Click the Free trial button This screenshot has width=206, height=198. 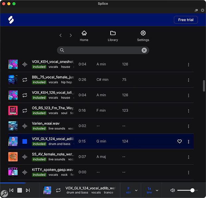(186, 20)
